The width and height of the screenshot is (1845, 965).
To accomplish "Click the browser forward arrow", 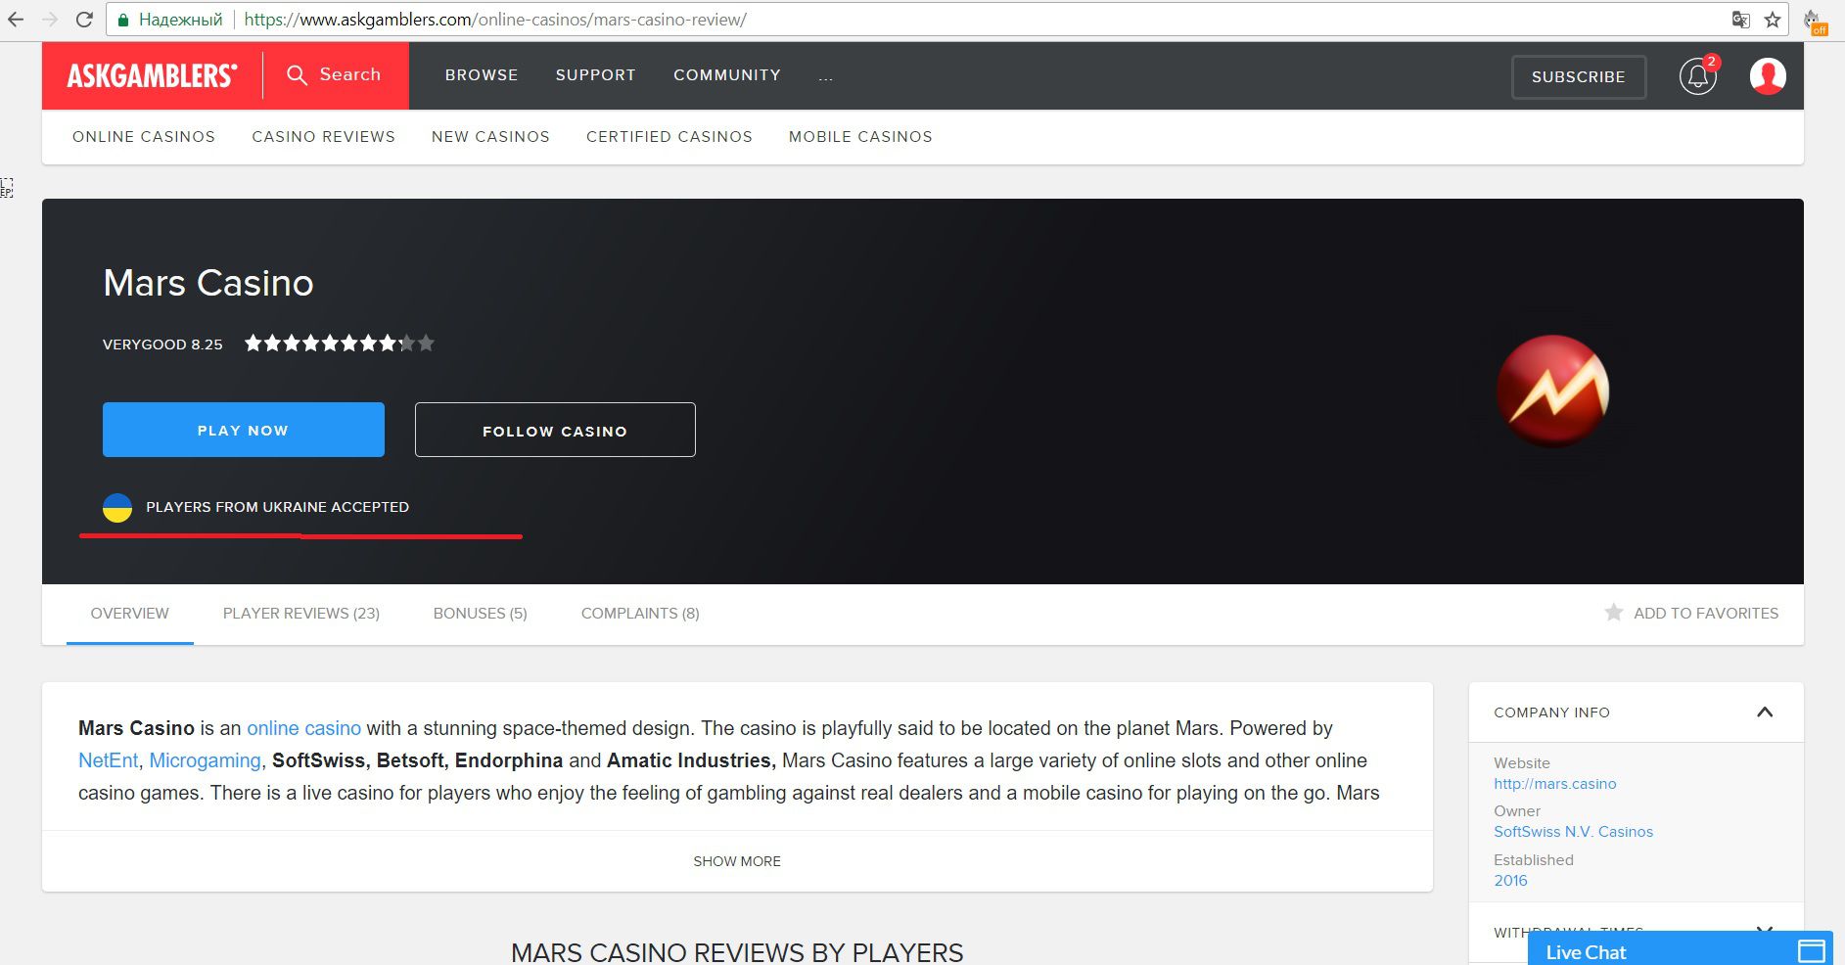I will click(50, 20).
